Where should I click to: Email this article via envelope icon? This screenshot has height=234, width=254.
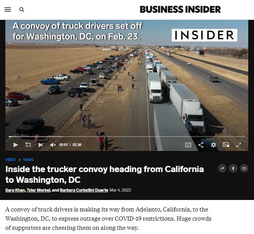244,168
